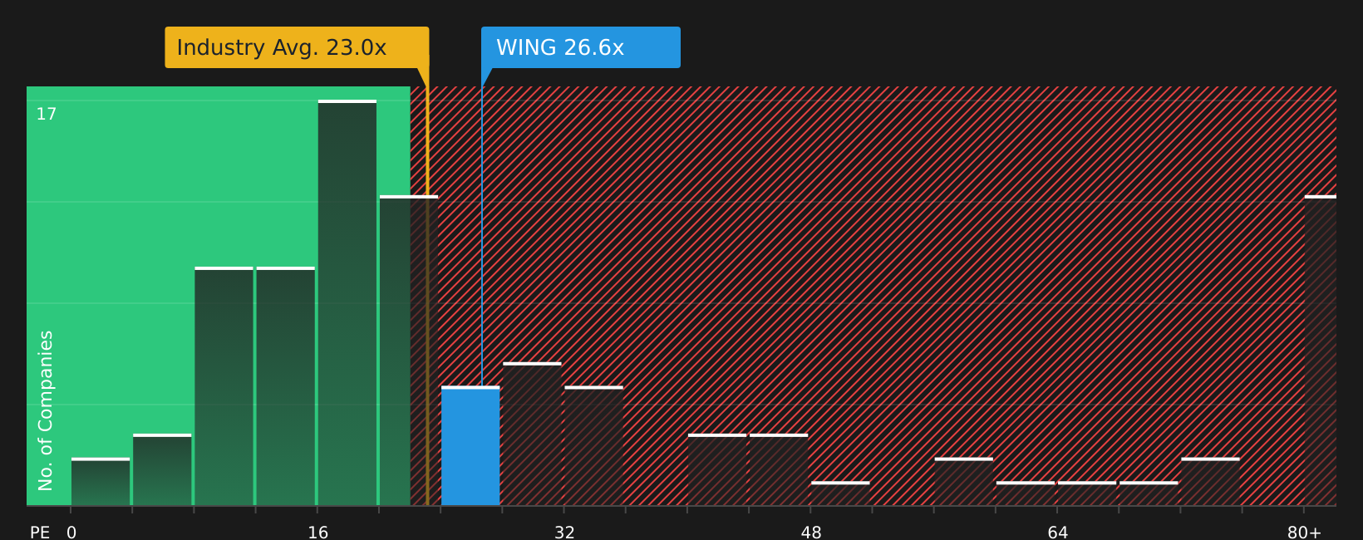Click the tallest bar reaching 17 companies
The height and width of the screenshot is (540, 1363).
pyautogui.click(x=347, y=303)
